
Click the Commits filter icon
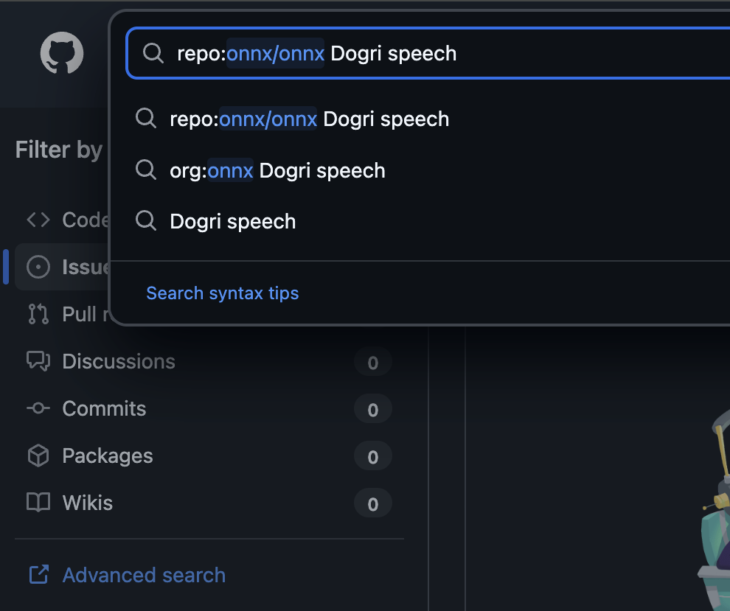click(x=38, y=408)
